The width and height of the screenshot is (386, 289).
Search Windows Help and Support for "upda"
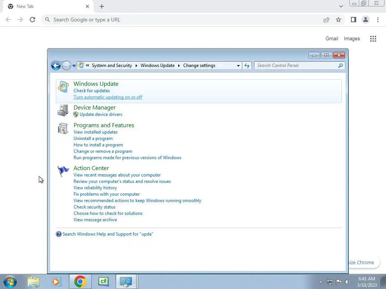pyautogui.click(x=108, y=234)
